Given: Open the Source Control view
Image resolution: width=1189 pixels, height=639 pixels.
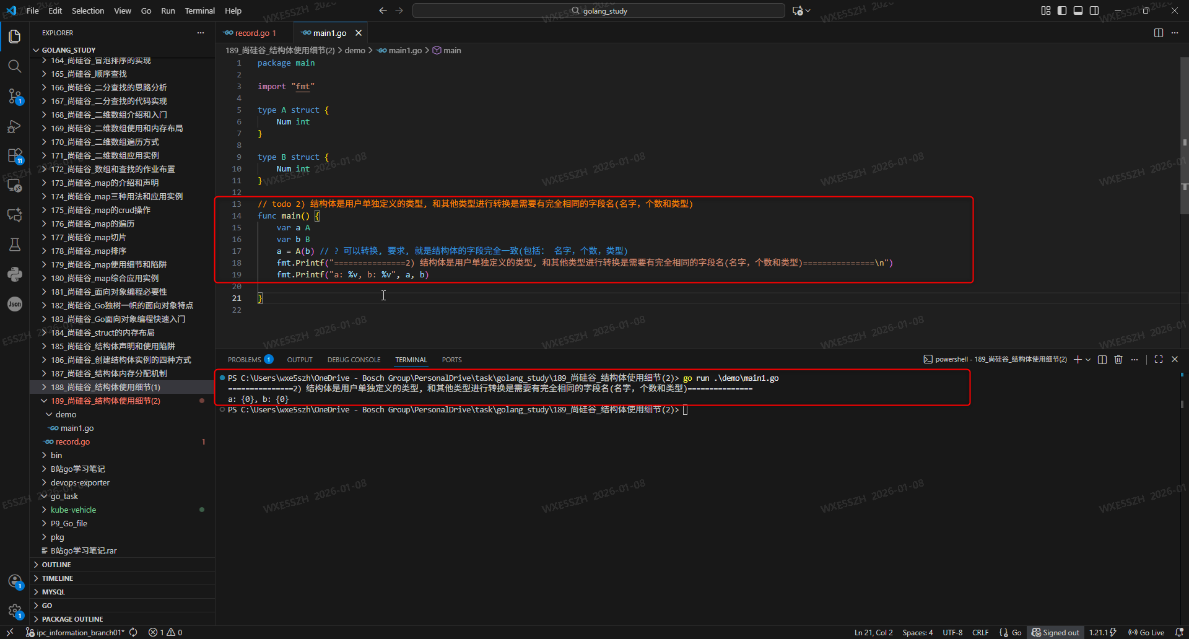Looking at the screenshot, I should click(15, 96).
